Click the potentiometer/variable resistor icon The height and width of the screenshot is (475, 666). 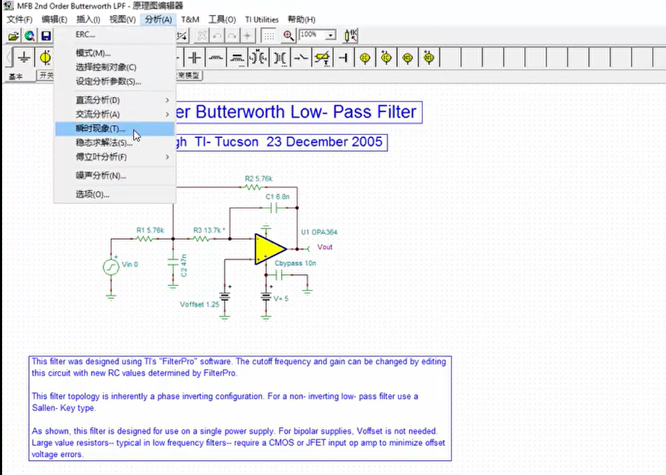322,58
